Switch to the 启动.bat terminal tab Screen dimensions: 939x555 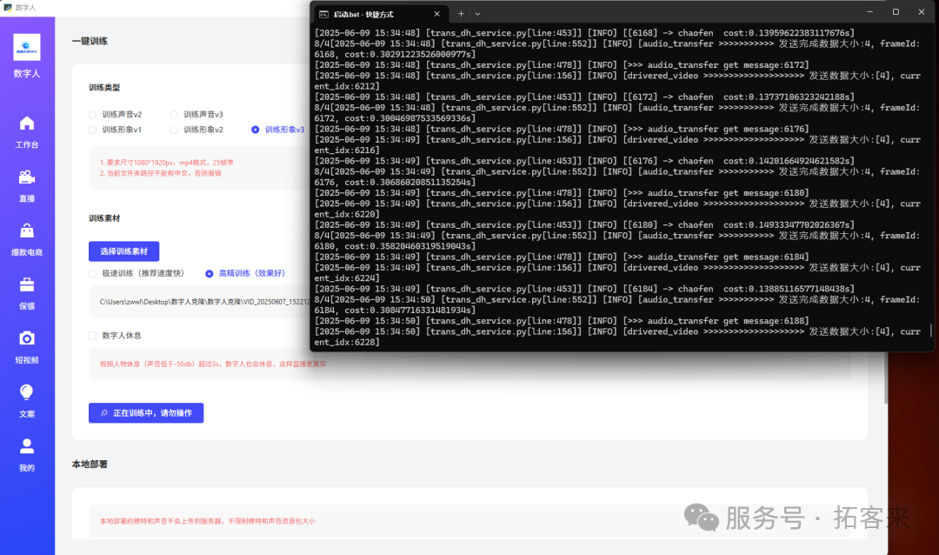click(374, 14)
